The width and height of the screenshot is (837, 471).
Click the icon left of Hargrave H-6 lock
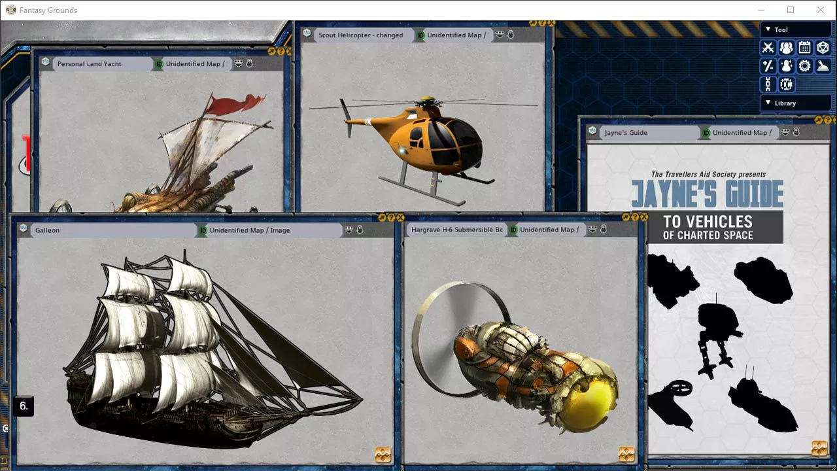pos(592,229)
